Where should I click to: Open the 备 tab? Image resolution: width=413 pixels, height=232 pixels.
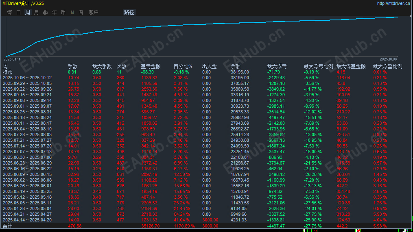[81, 12]
